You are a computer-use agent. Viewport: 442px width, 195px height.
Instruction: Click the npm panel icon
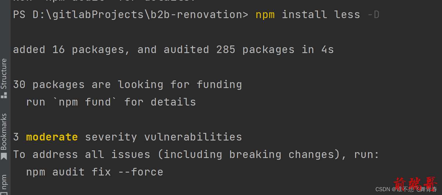click(4, 193)
